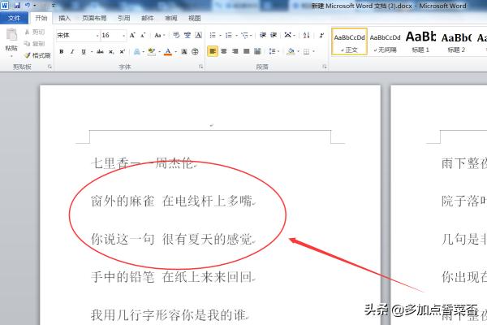Click the 剪切 (Cut) button
Screen dimensions: 487x325
click(34, 32)
